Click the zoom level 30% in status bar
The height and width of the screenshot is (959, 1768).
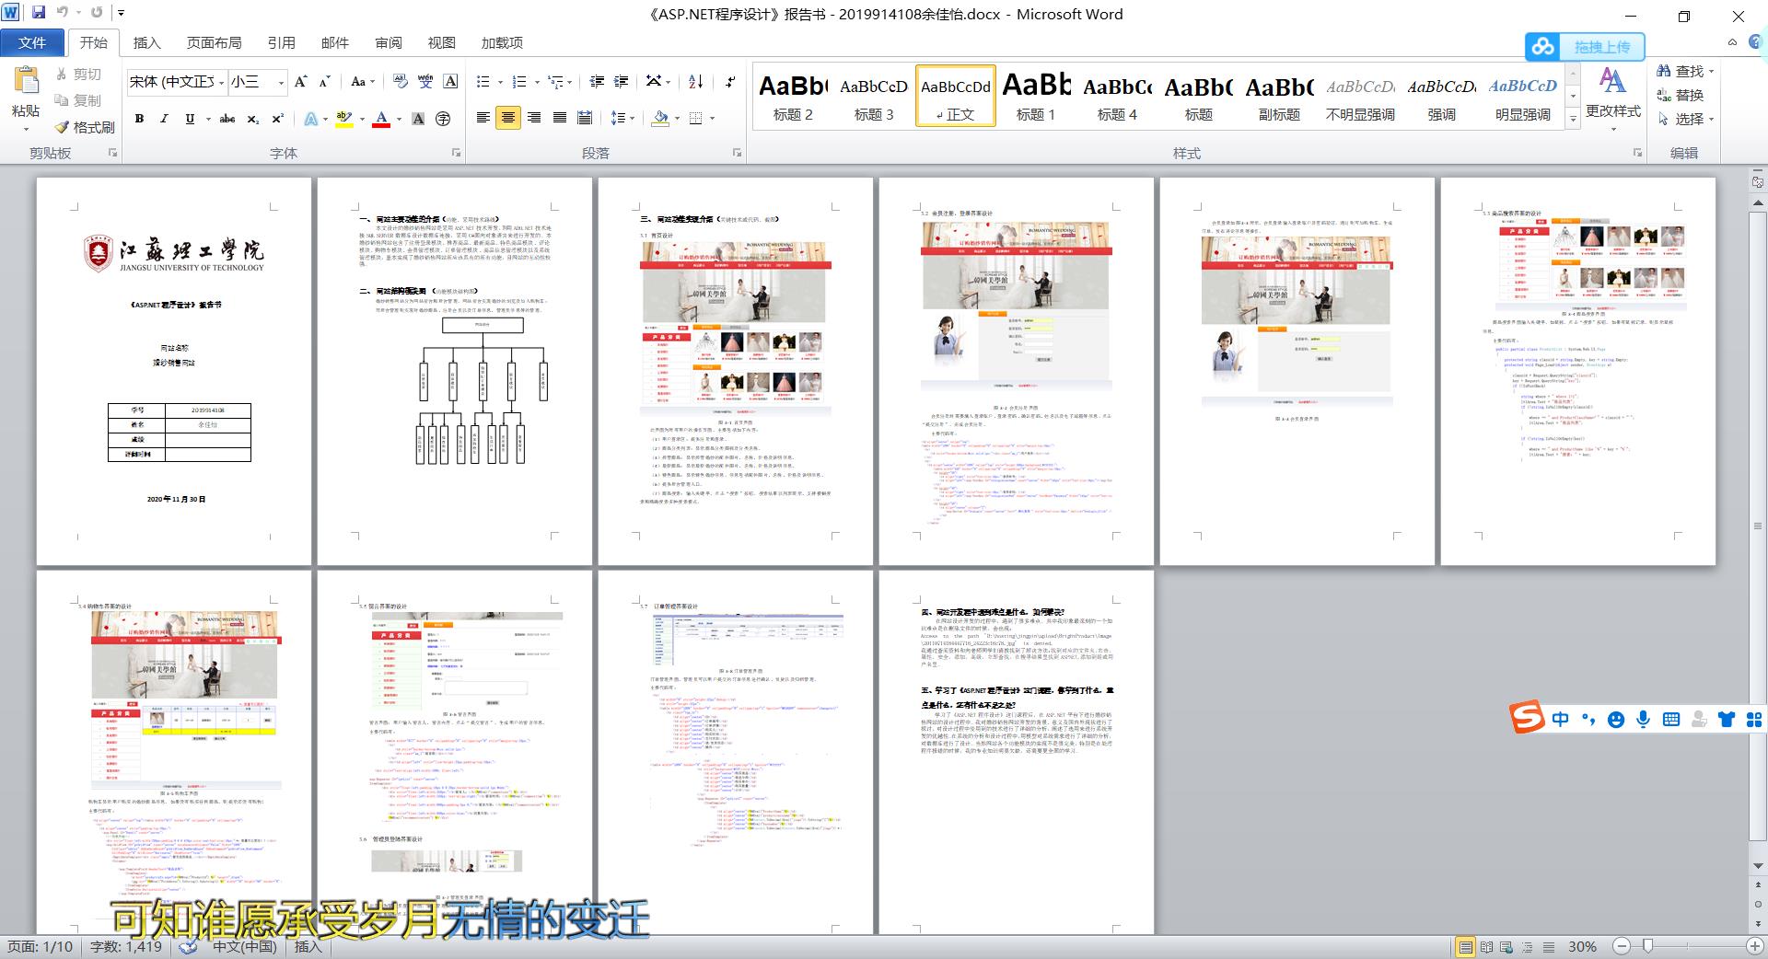[x=1582, y=947]
